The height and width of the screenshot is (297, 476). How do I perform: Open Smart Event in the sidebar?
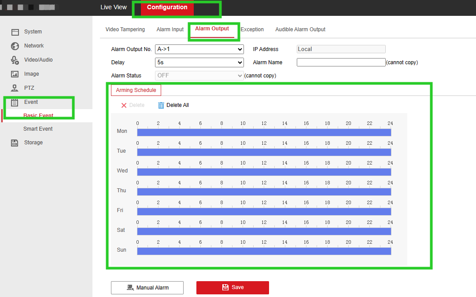point(38,129)
